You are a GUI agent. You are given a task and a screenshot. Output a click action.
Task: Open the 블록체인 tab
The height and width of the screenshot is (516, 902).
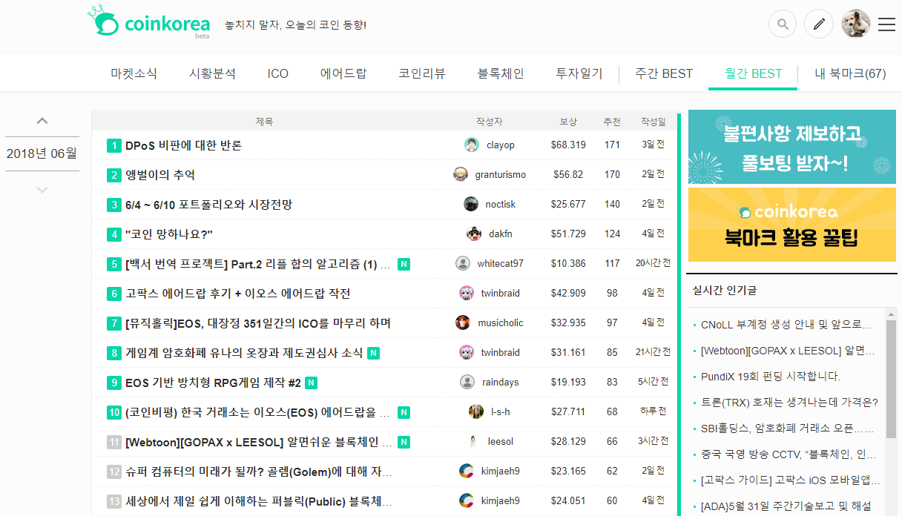501,73
